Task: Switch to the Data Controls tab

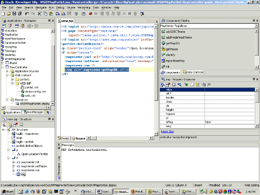Action: [193, 72]
